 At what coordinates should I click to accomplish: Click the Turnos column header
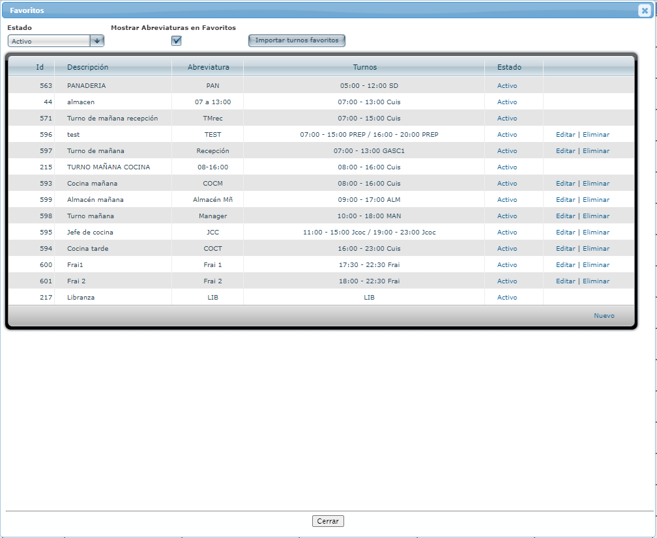click(x=364, y=67)
